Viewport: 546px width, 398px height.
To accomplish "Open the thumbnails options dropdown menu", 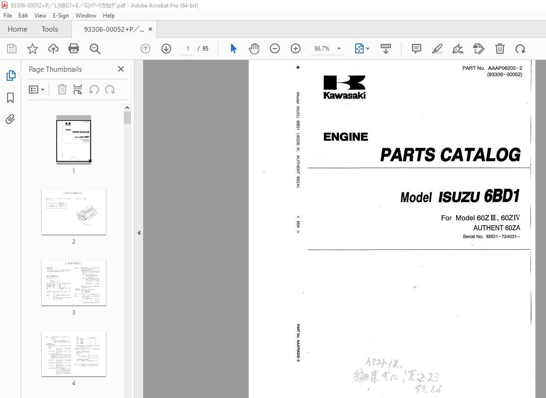I will 36,90.
